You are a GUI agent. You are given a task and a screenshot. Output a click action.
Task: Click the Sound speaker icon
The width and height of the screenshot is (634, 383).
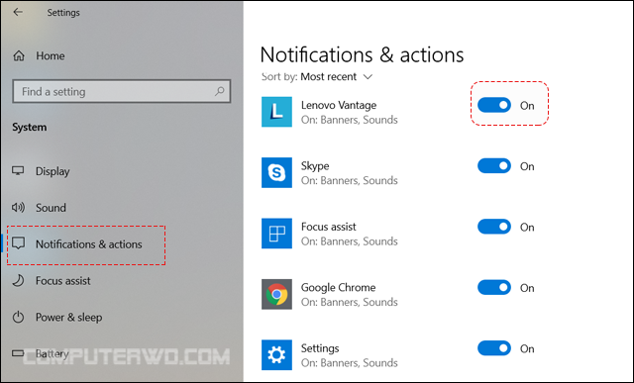click(x=18, y=208)
